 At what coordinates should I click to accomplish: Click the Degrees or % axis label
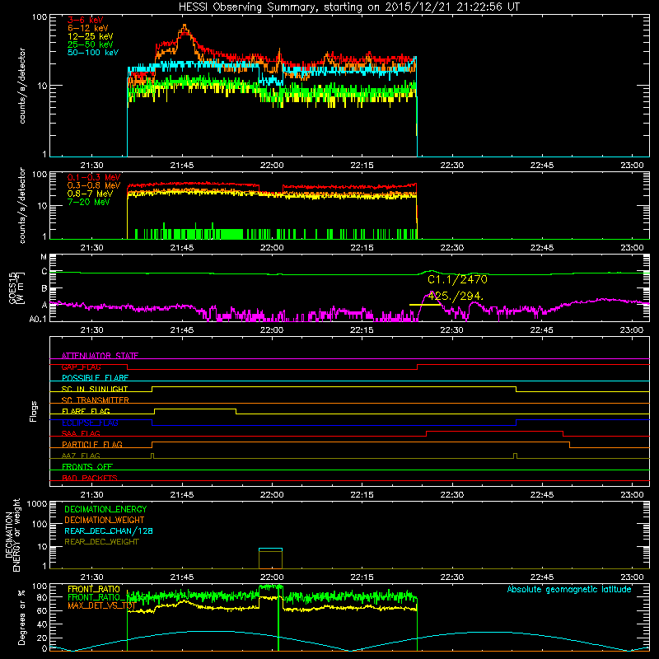coord(22,617)
